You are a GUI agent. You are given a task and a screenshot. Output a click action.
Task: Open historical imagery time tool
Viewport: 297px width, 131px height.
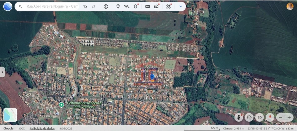coord(106,6)
